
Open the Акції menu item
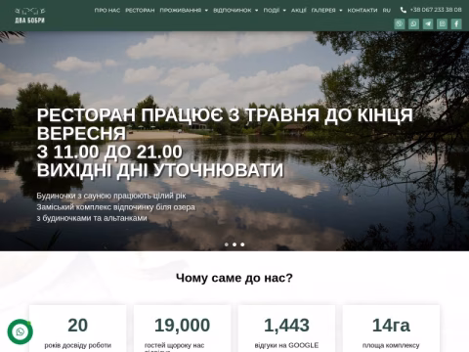pos(299,11)
